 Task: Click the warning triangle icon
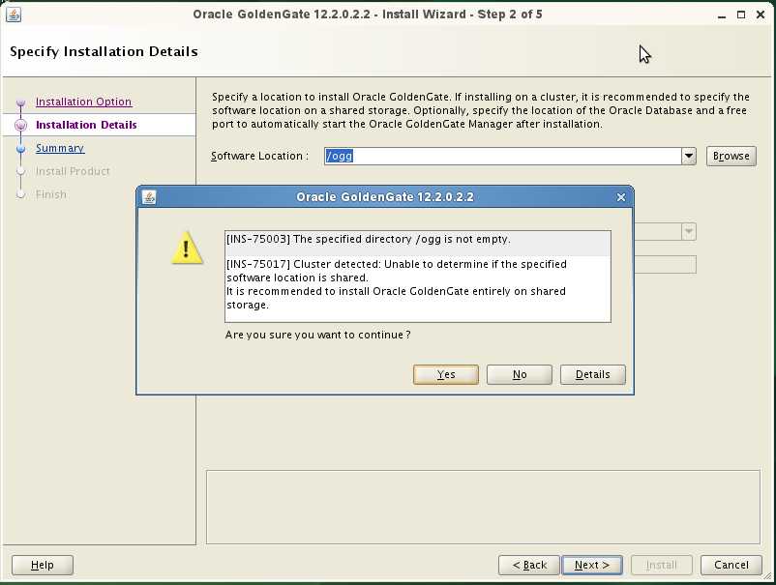tap(187, 248)
